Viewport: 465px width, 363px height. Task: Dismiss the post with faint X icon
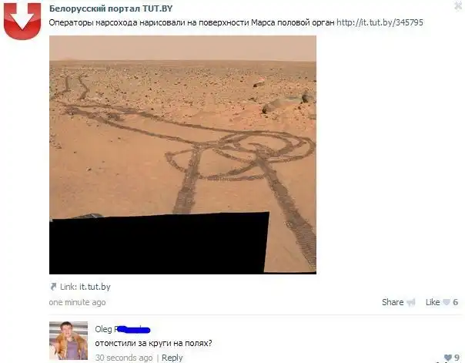[459, 5]
